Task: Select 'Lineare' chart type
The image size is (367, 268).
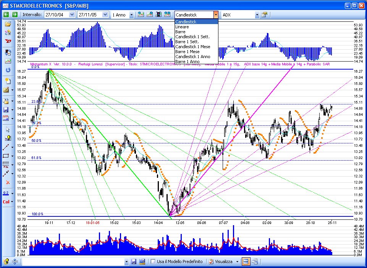Action: [196, 27]
